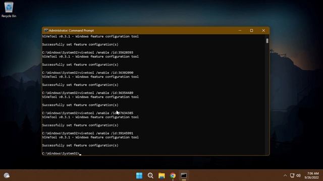Open the Windows Start menu
Image resolution: width=323 pixels, height=181 pixels.
click(139, 175)
